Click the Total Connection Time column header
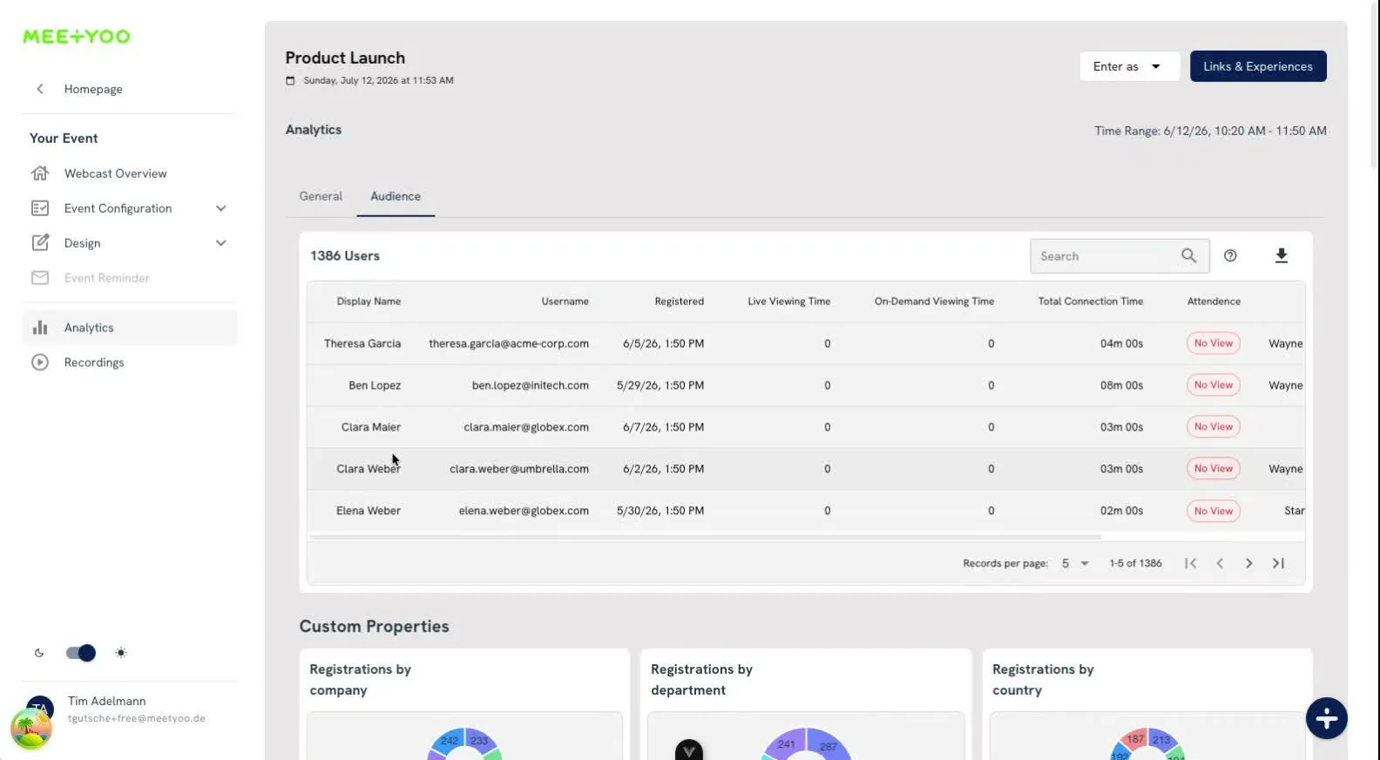Image resolution: width=1380 pixels, height=760 pixels. (x=1090, y=302)
